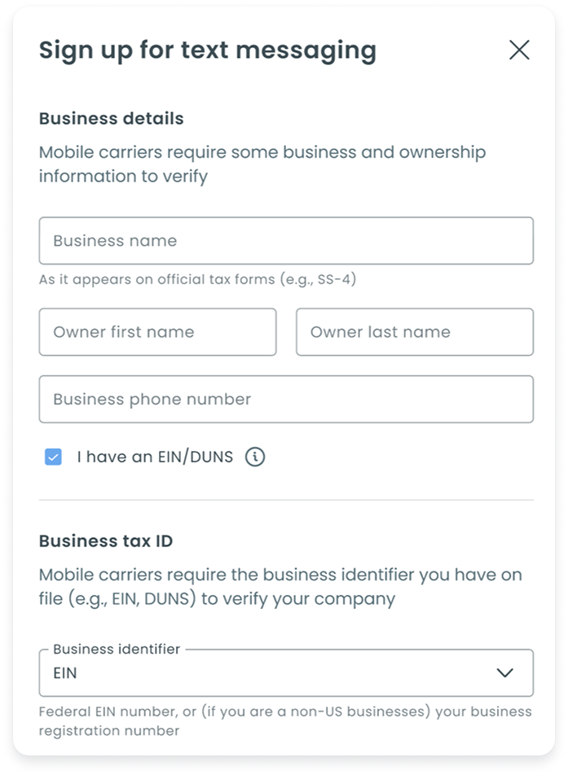Click the selected EIN value in dropdown
Screen dimensions: 568x775
66,673
